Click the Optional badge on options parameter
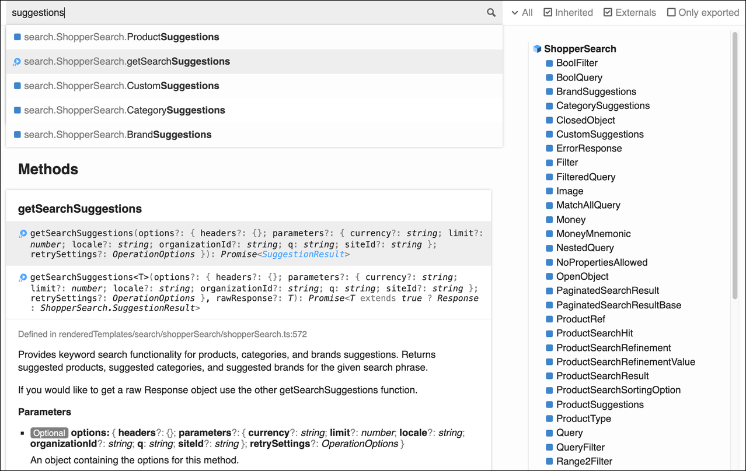Image resolution: width=746 pixels, height=471 pixels. pyautogui.click(x=50, y=433)
